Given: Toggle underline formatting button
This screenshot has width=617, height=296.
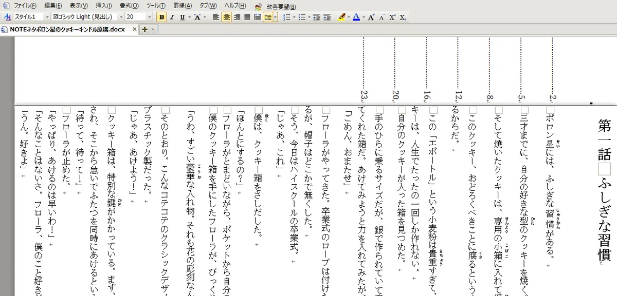Looking at the screenshot, I should [182, 17].
